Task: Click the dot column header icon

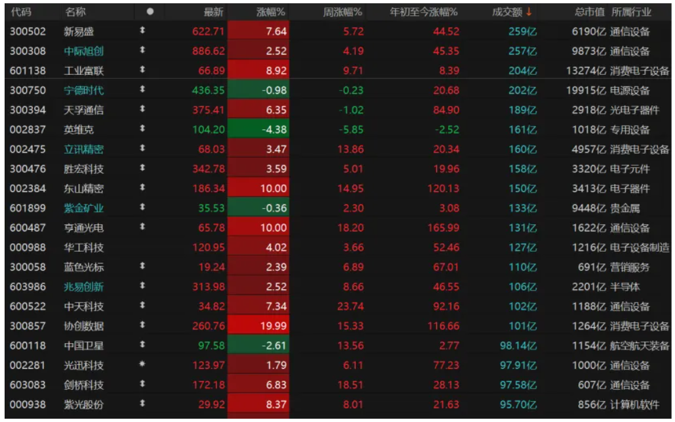Action: 150,12
